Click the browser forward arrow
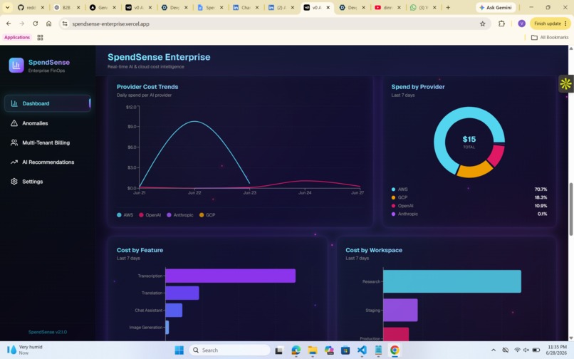 pyautogui.click(x=22, y=24)
